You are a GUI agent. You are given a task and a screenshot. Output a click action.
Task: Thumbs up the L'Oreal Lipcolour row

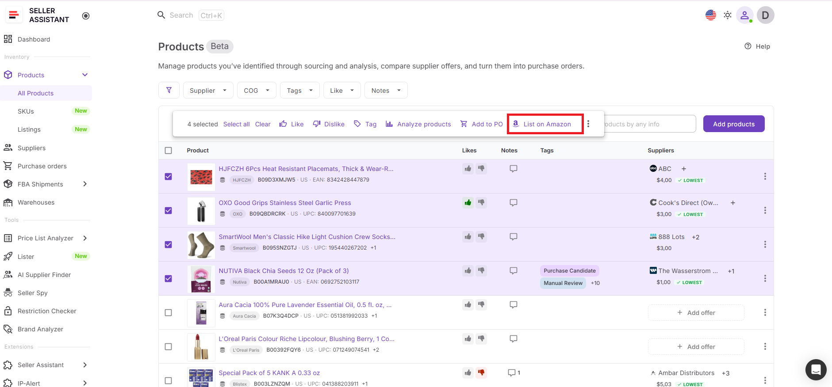468,338
